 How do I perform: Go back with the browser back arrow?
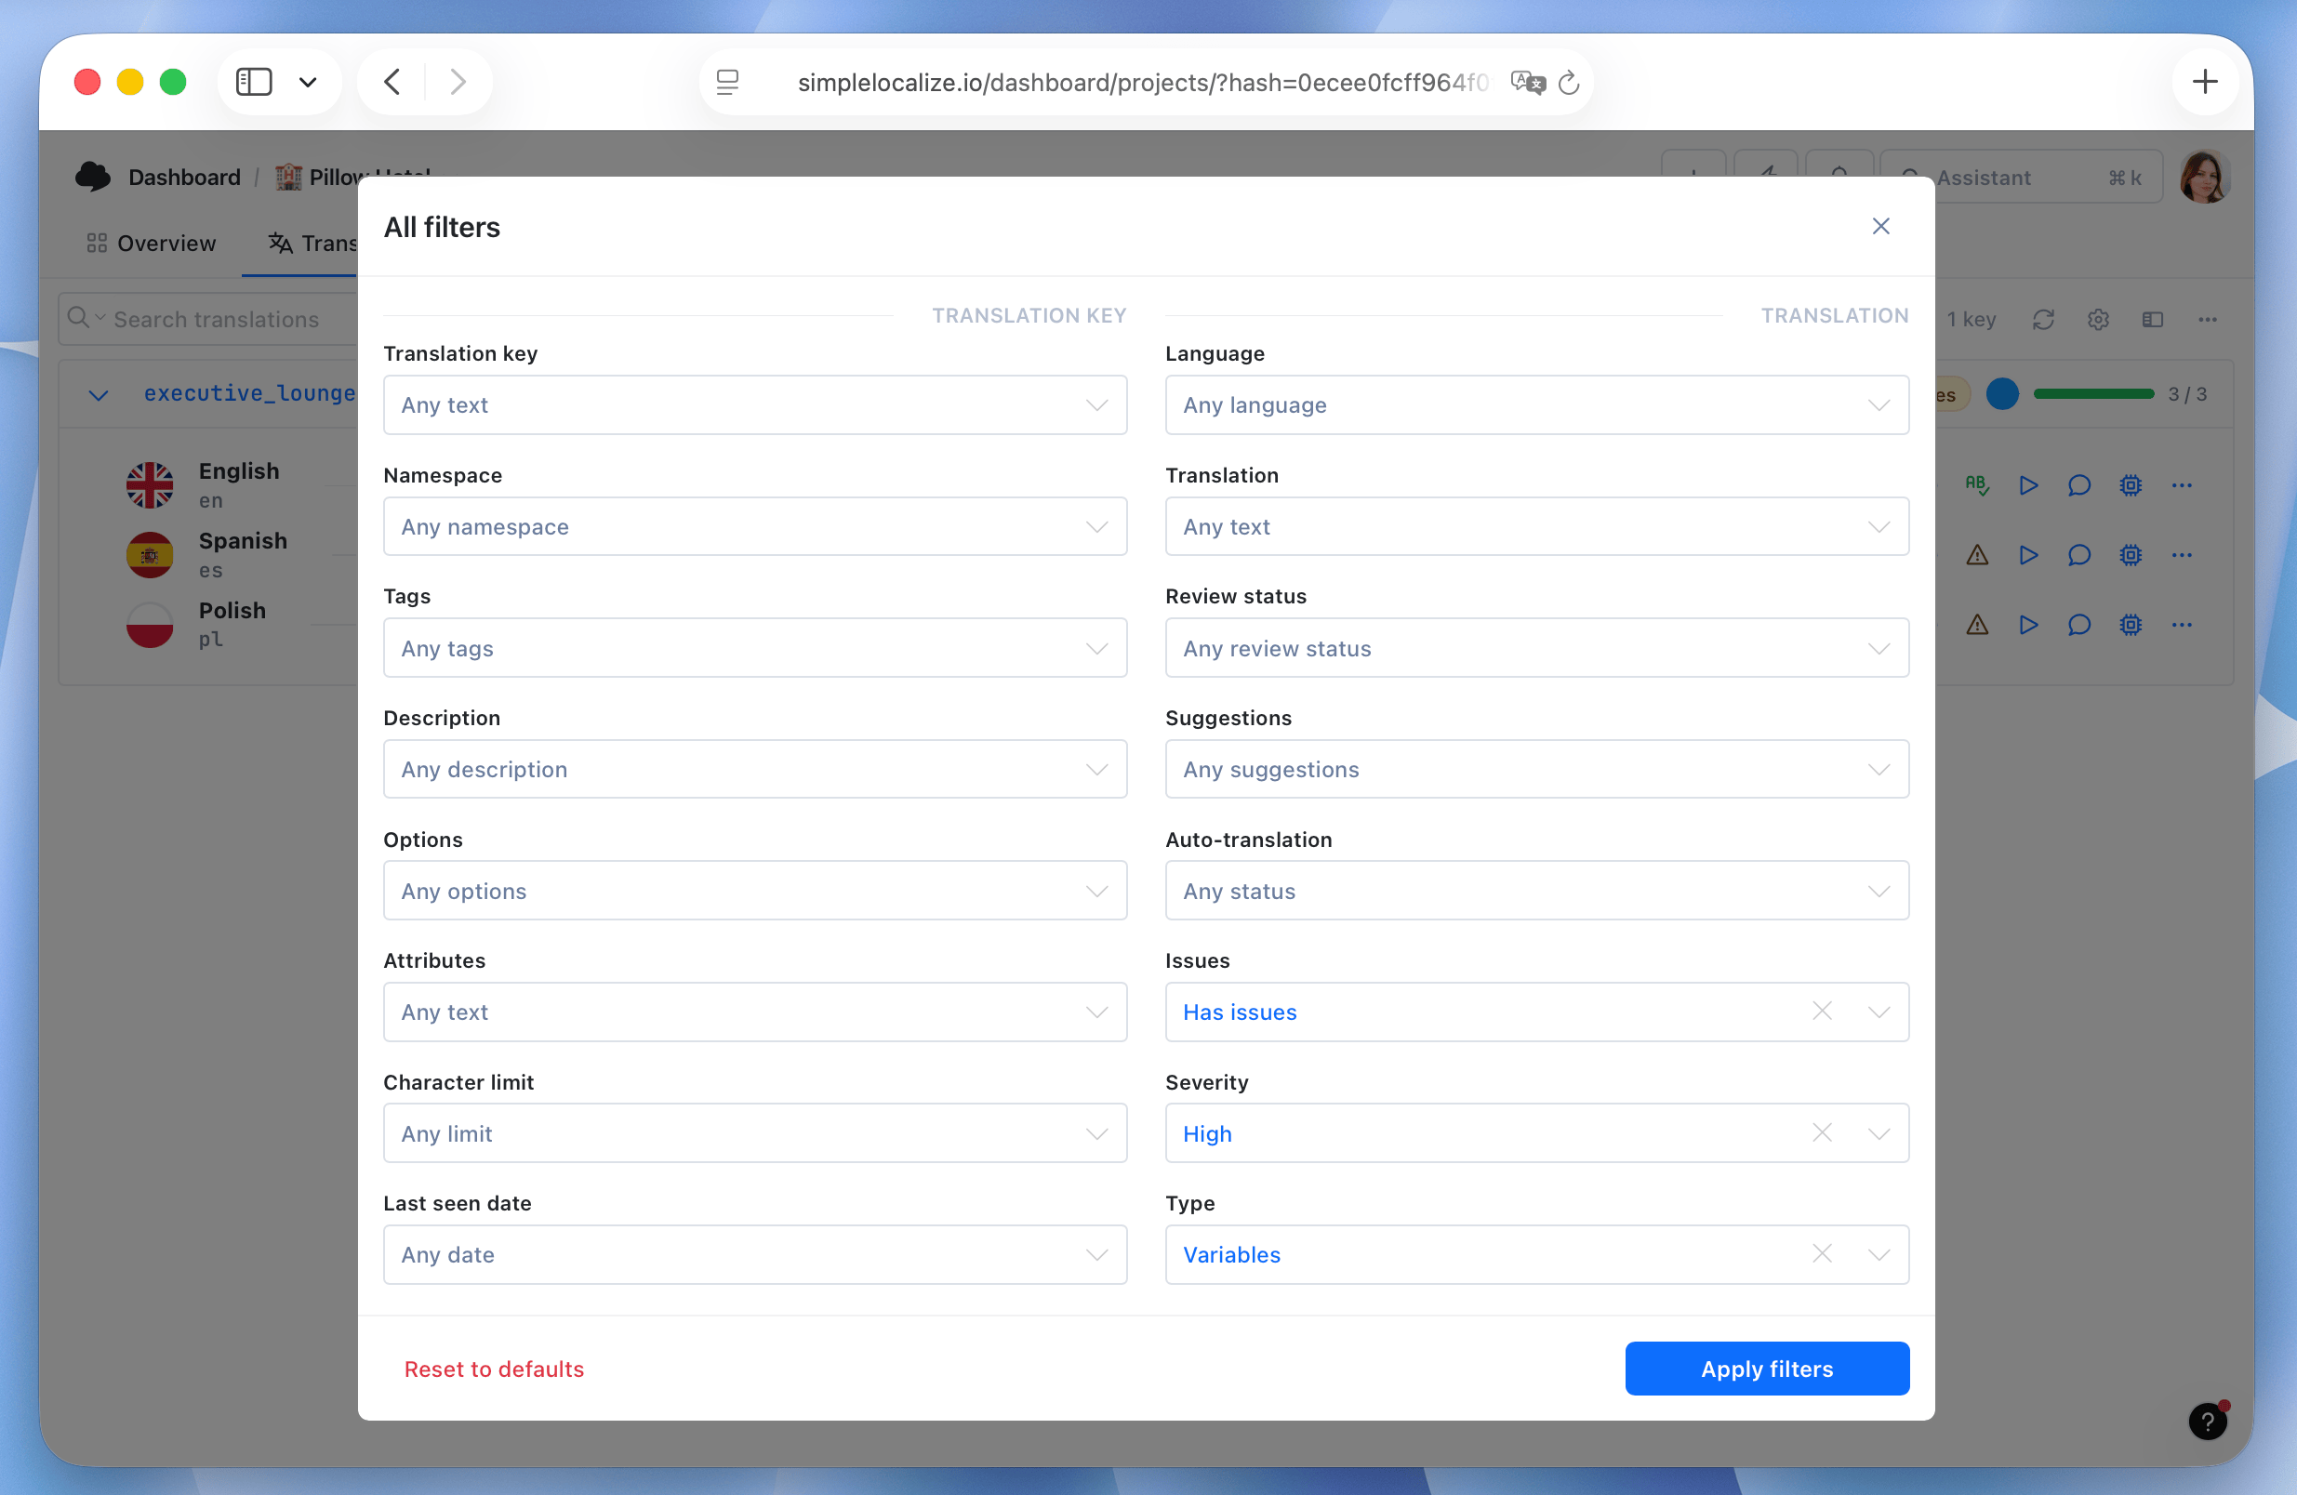click(x=392, y=82)
